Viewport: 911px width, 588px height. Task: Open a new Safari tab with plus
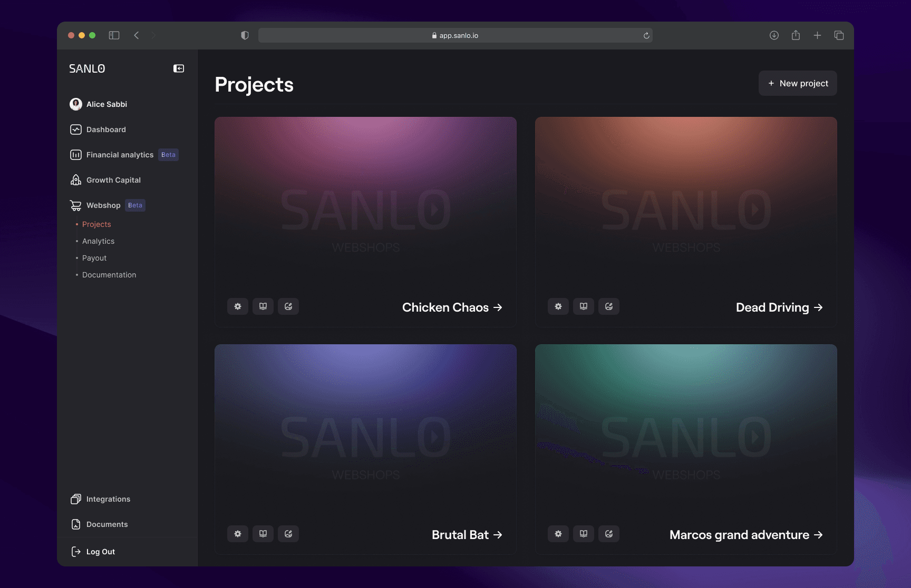tap(817, 35)
